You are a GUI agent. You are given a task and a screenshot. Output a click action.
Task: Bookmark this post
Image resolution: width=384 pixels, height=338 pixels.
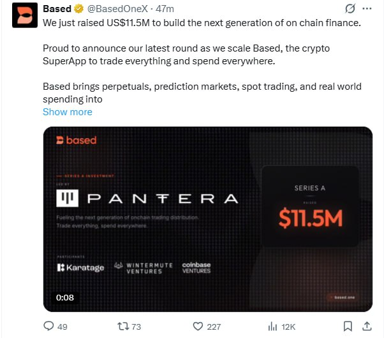348,326
